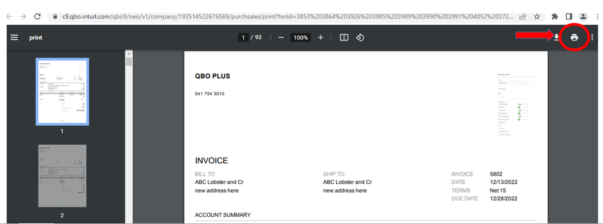
Task: Click the INVOICE heading
Action: click(211, 161)
